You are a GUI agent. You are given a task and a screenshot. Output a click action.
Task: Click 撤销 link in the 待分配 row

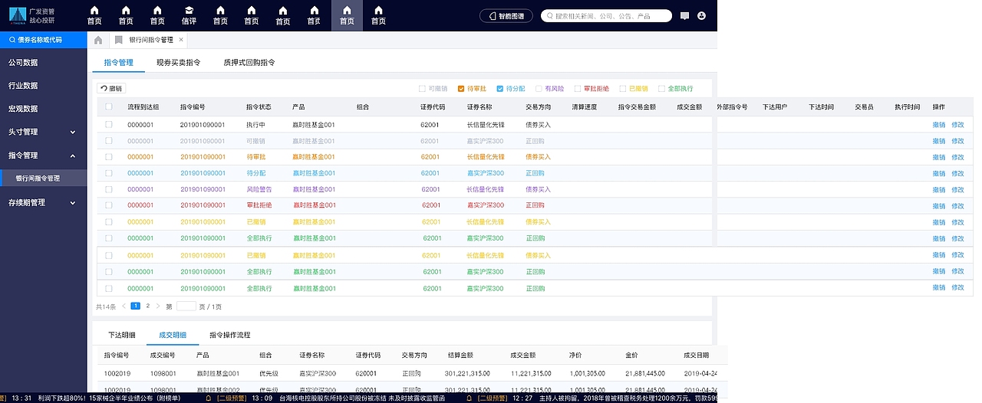tap(939, 173)
